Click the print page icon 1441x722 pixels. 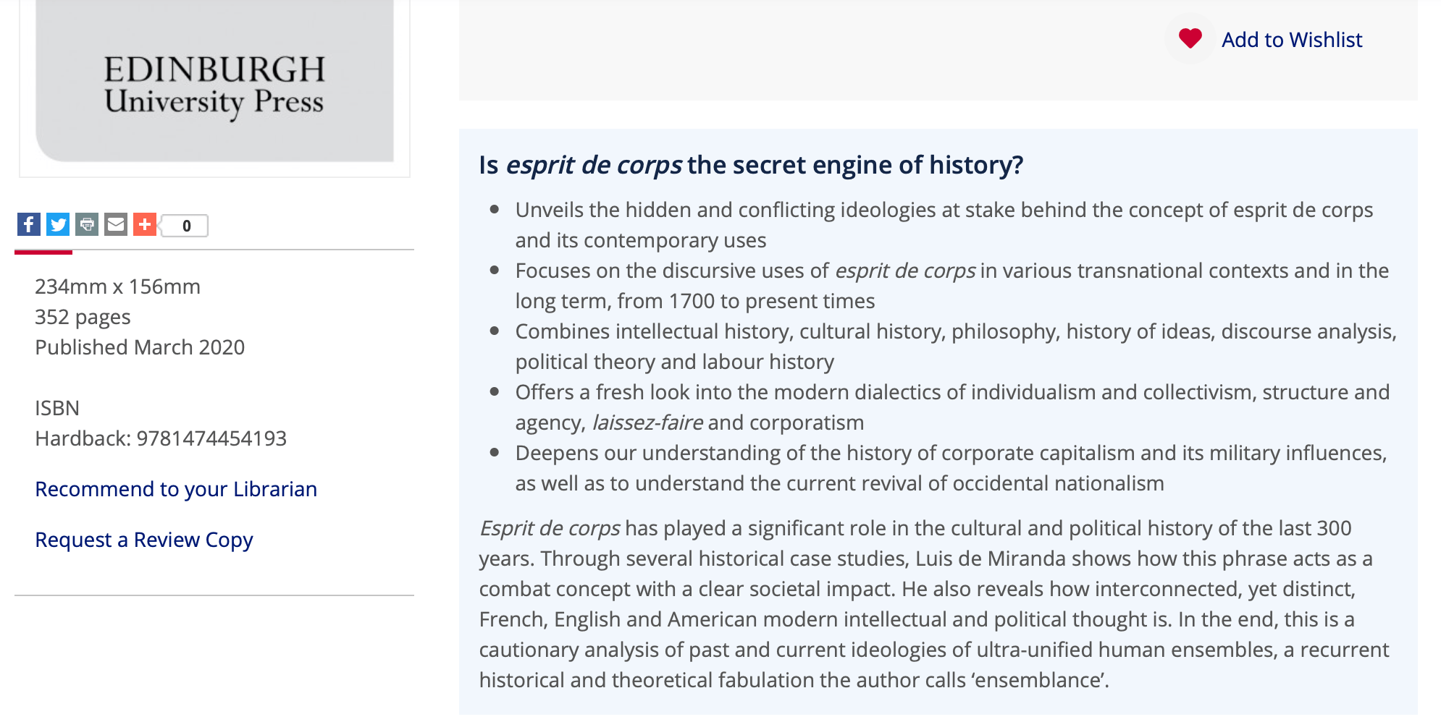pyautogui.click(x=87, y=225)
